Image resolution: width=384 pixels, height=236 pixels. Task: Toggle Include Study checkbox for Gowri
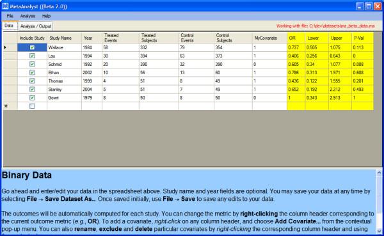(x=32, y=98)
